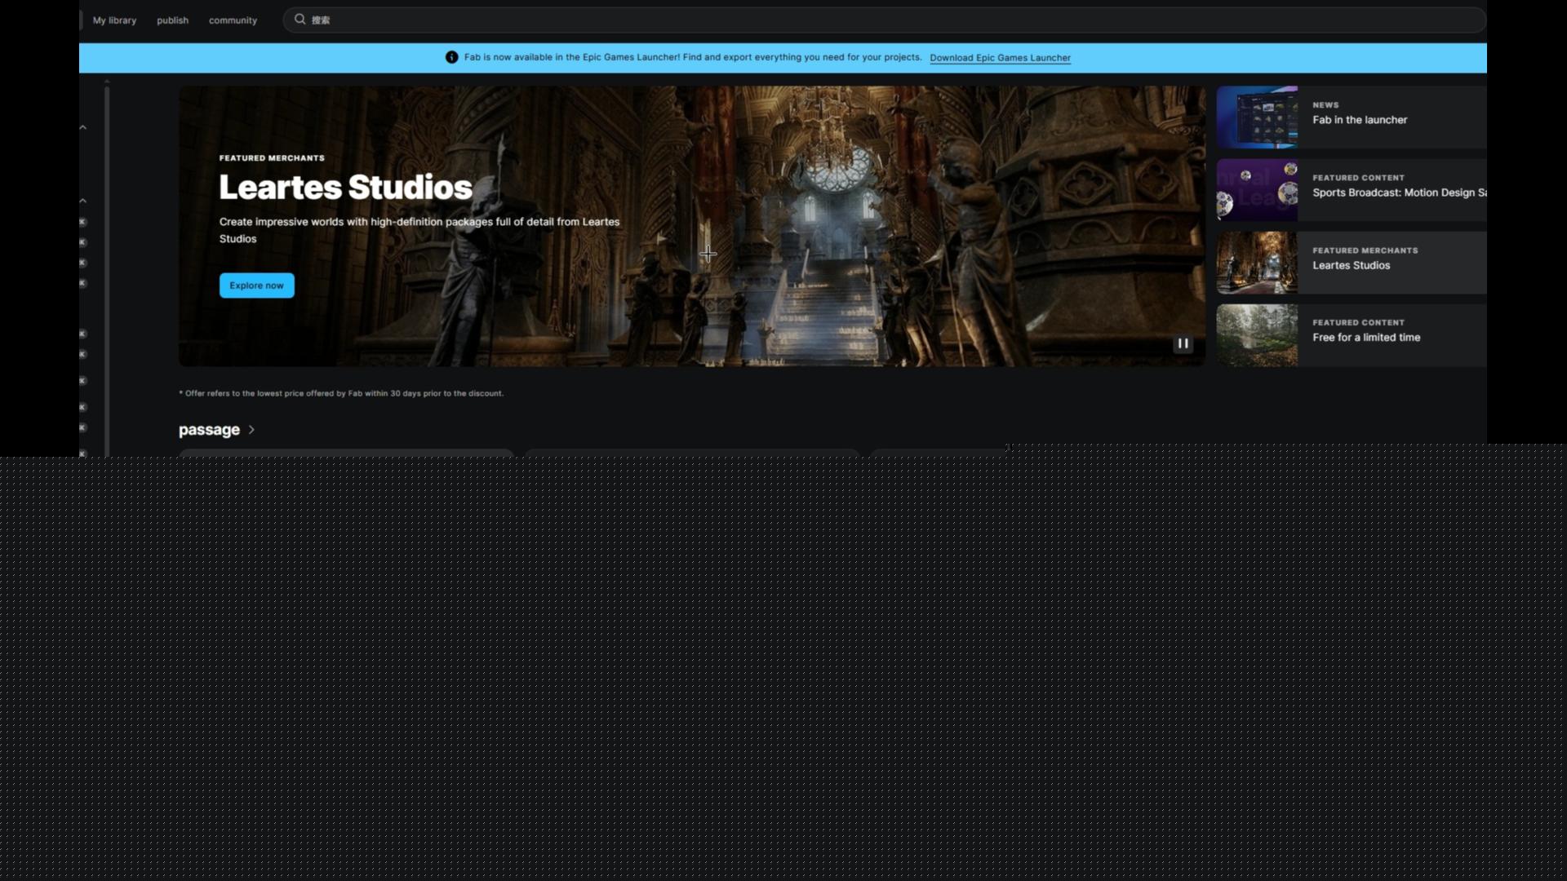Select the Leartes Studios cathedral thumbnail in side list
1567x881 pixels.
1257,263
